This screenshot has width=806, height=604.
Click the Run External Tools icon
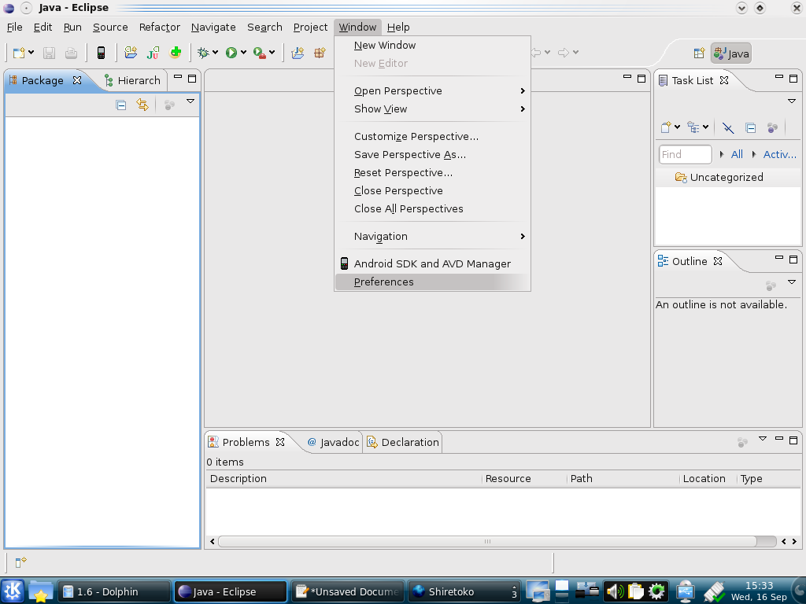260,53
